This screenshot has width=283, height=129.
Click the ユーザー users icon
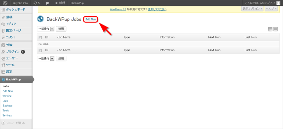pyautogui.click(x=3, y=59)
